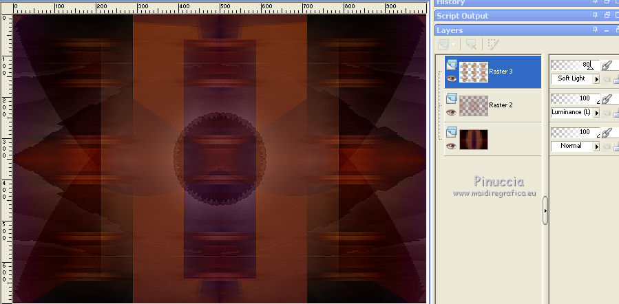619x304 pixels.
Task: Click the bottom layer's type icon
Action: point(452,132)
